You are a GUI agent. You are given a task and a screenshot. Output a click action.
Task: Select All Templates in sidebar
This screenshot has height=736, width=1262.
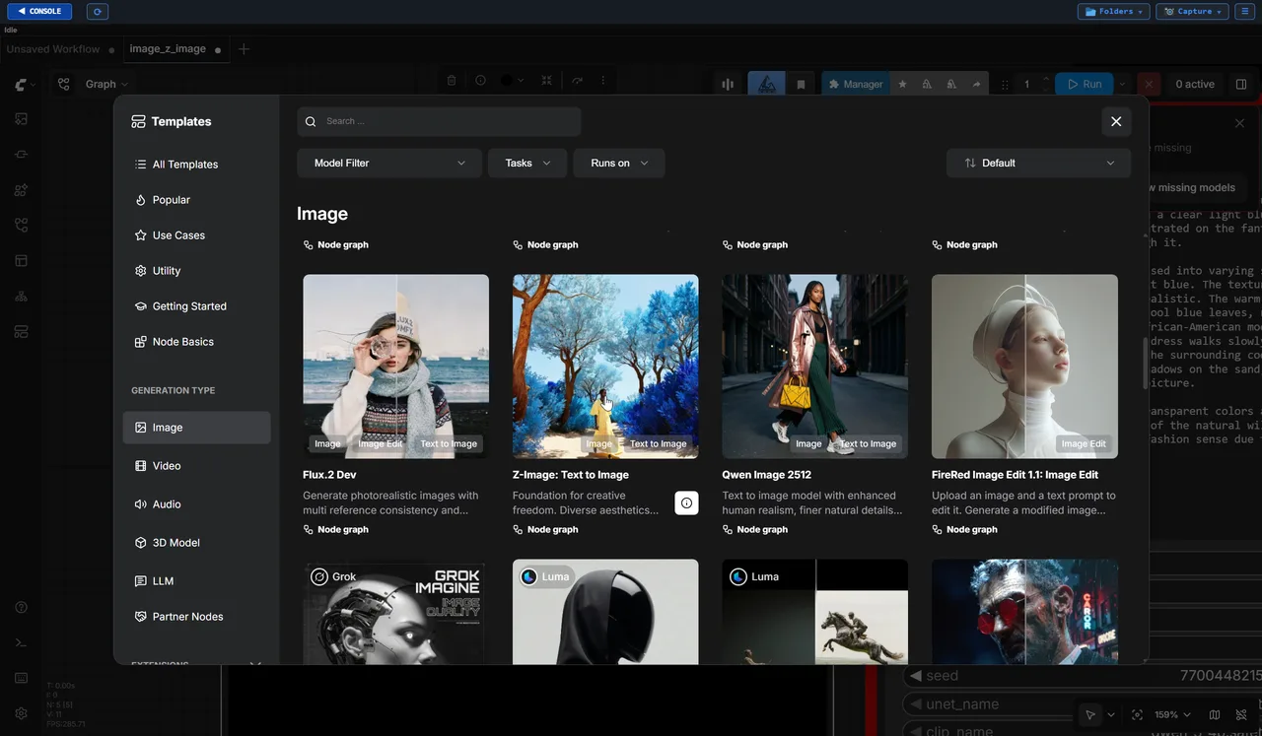[x=196, y=165]
